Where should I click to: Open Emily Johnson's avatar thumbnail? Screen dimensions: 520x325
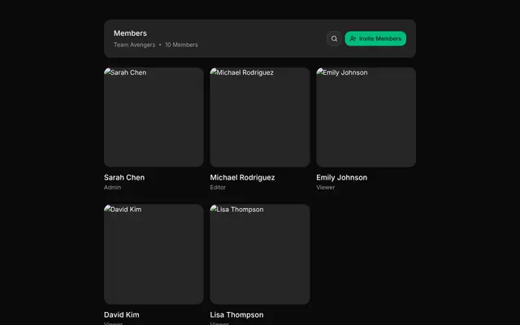pos(366,117)
